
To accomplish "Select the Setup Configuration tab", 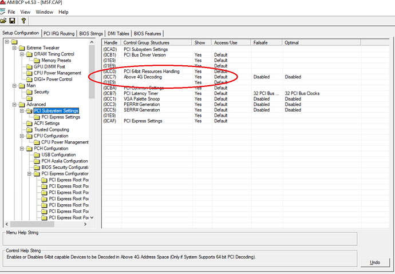I will pyautogui.click(x=21, y=33).
